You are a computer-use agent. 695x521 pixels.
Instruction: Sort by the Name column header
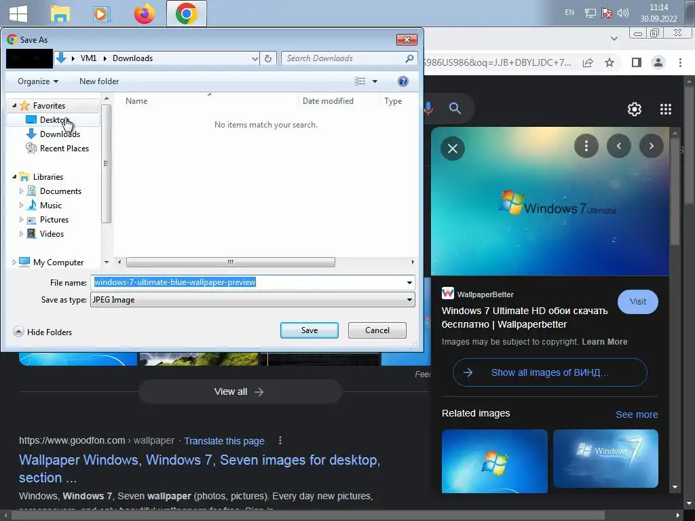[x=136, y=101]
